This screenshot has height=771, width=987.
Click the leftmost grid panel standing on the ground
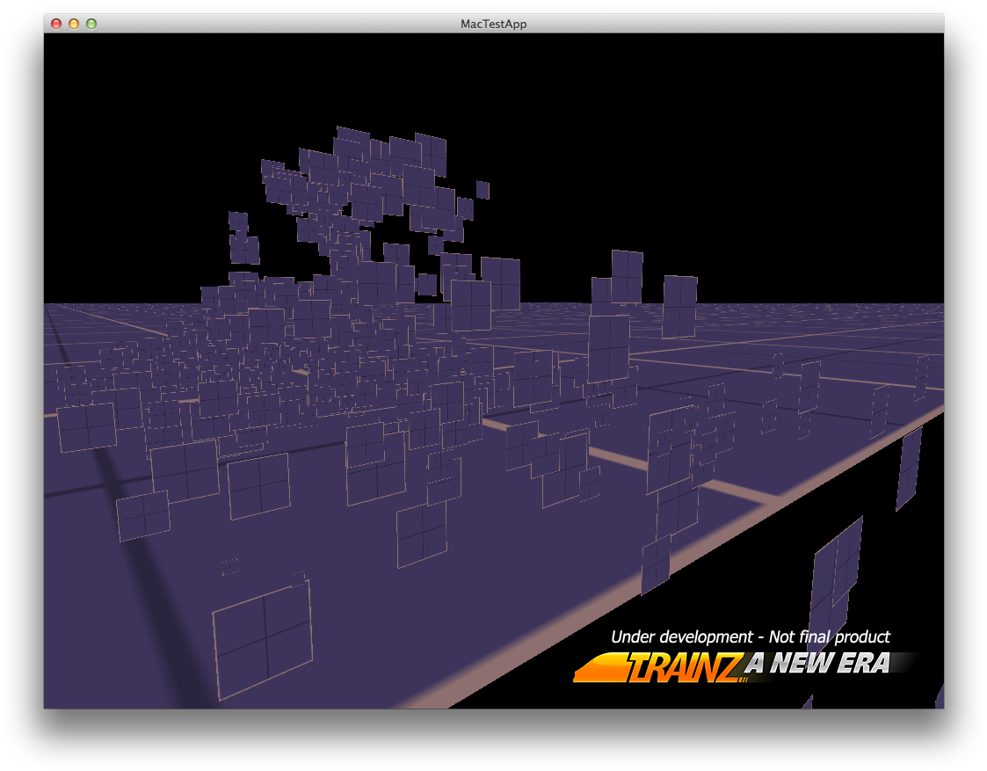pyautogui.click(x=86, y=427)
